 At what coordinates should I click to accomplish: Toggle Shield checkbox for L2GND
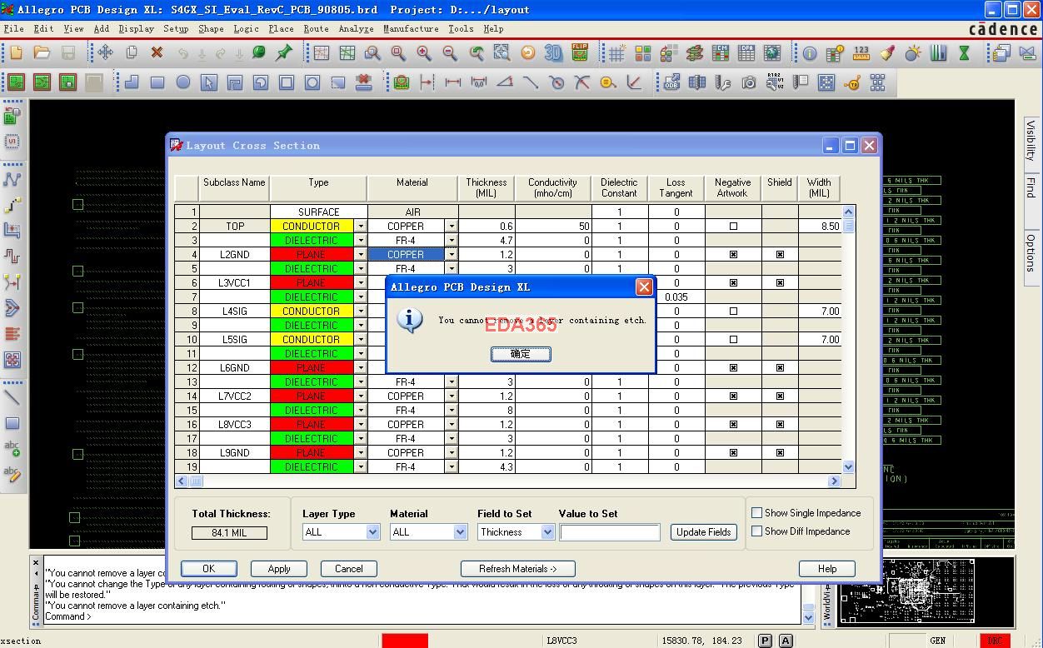[780, 254]
